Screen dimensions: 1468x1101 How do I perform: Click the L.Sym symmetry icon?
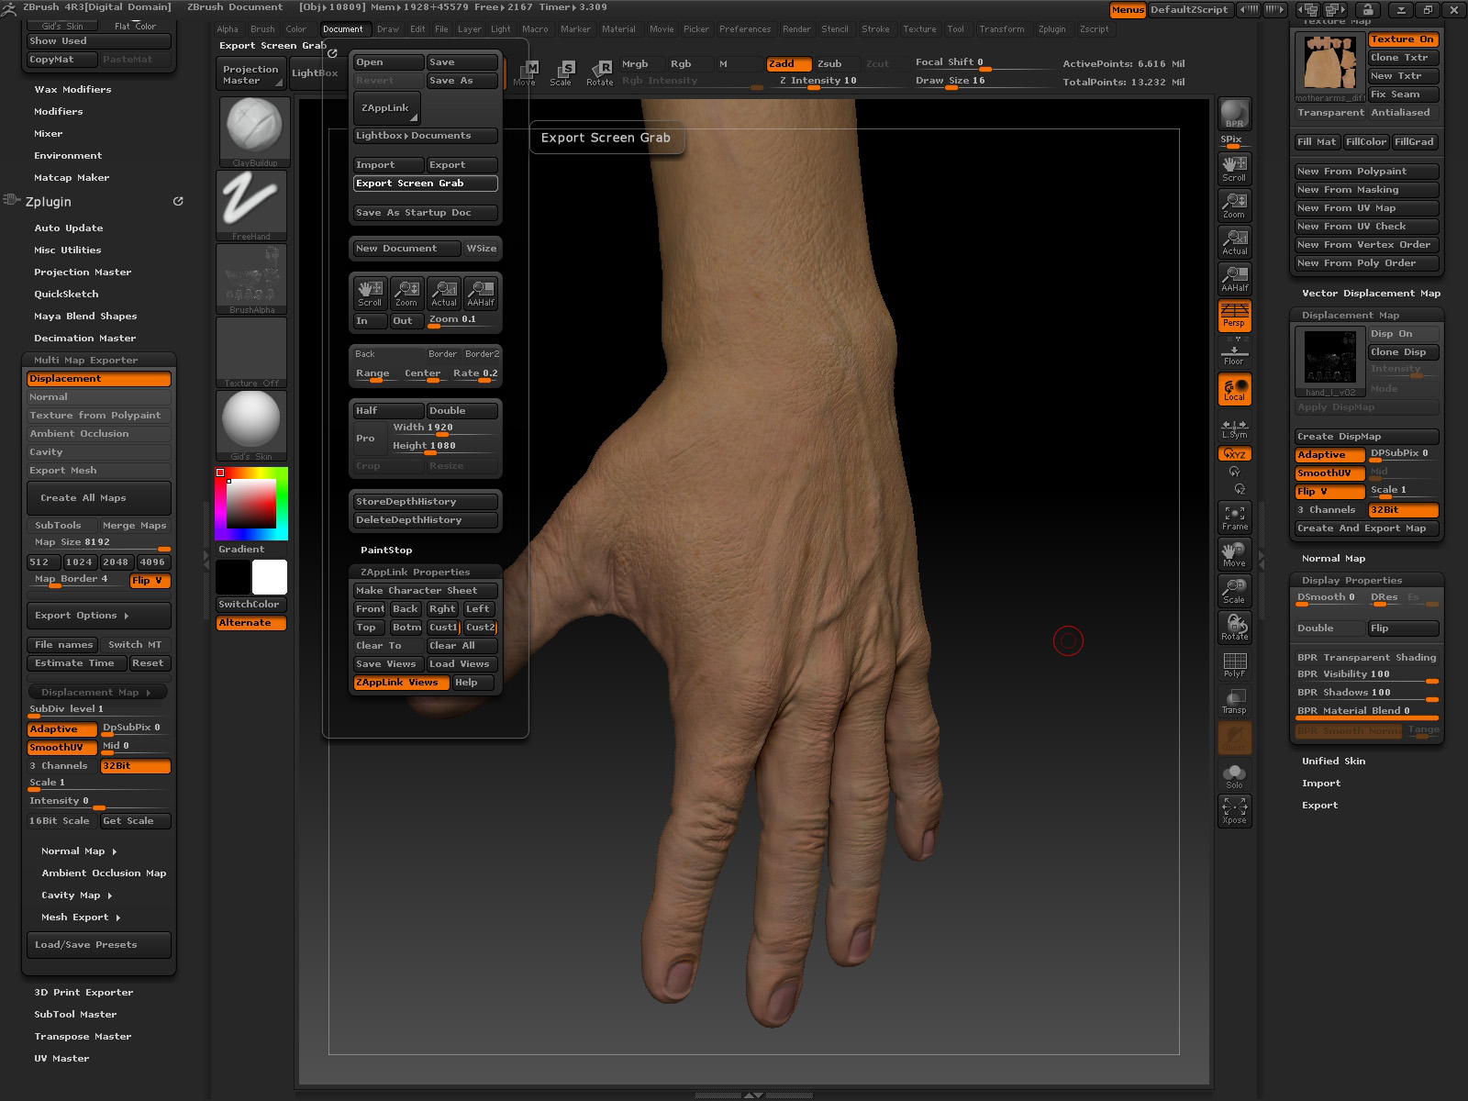tap(1235, 428)
